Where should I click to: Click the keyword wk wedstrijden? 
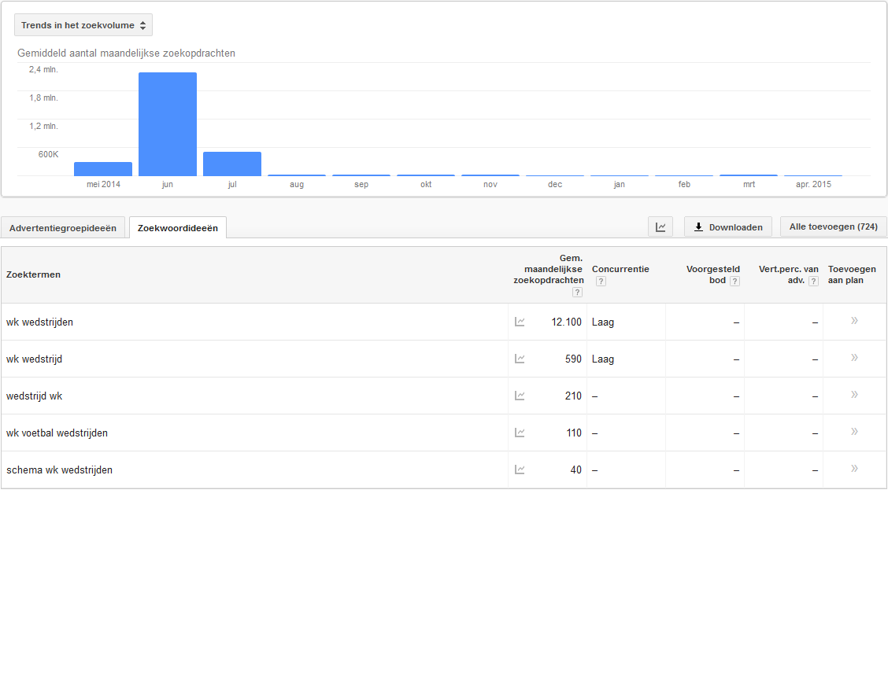tap(39, 322)
